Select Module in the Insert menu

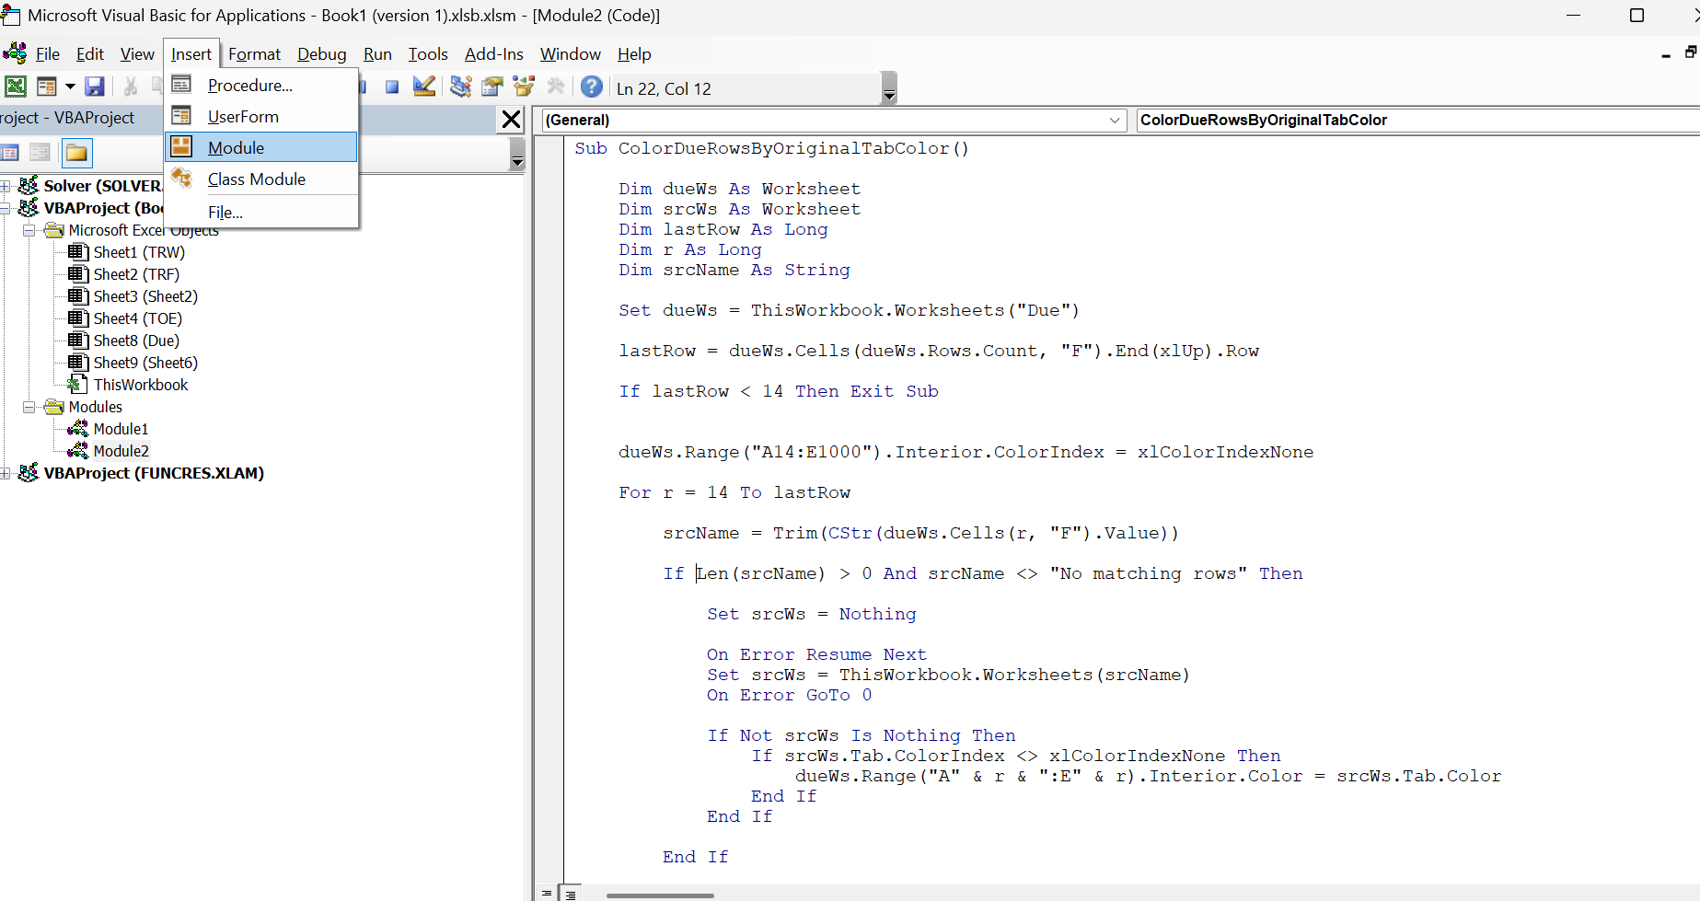click(261, 147)
